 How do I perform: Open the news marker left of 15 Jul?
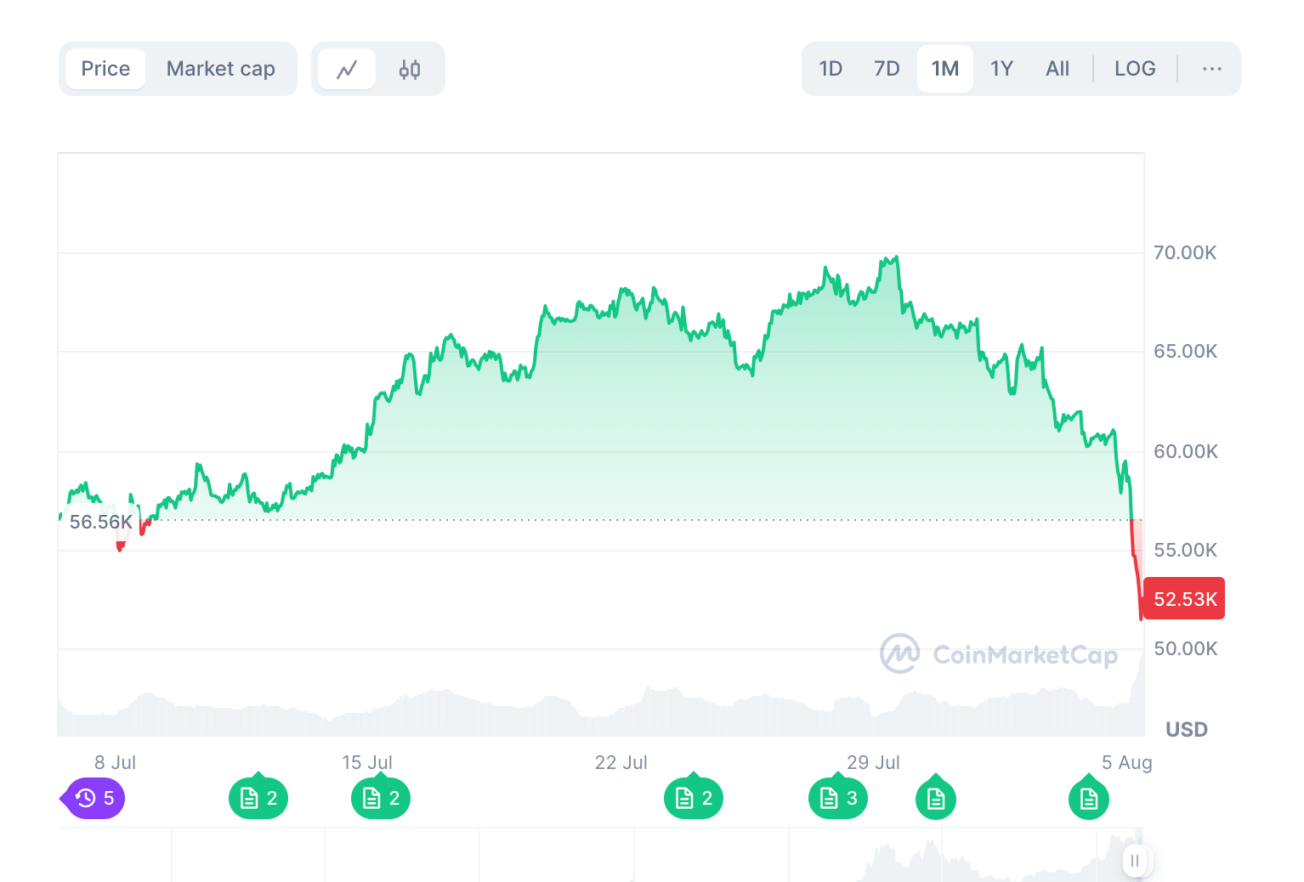point(258,798)
